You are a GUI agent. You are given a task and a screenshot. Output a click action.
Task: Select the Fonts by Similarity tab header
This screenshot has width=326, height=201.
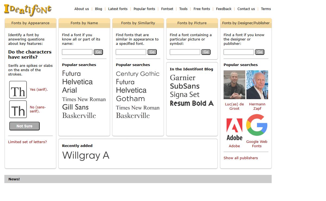pos(138,23)
